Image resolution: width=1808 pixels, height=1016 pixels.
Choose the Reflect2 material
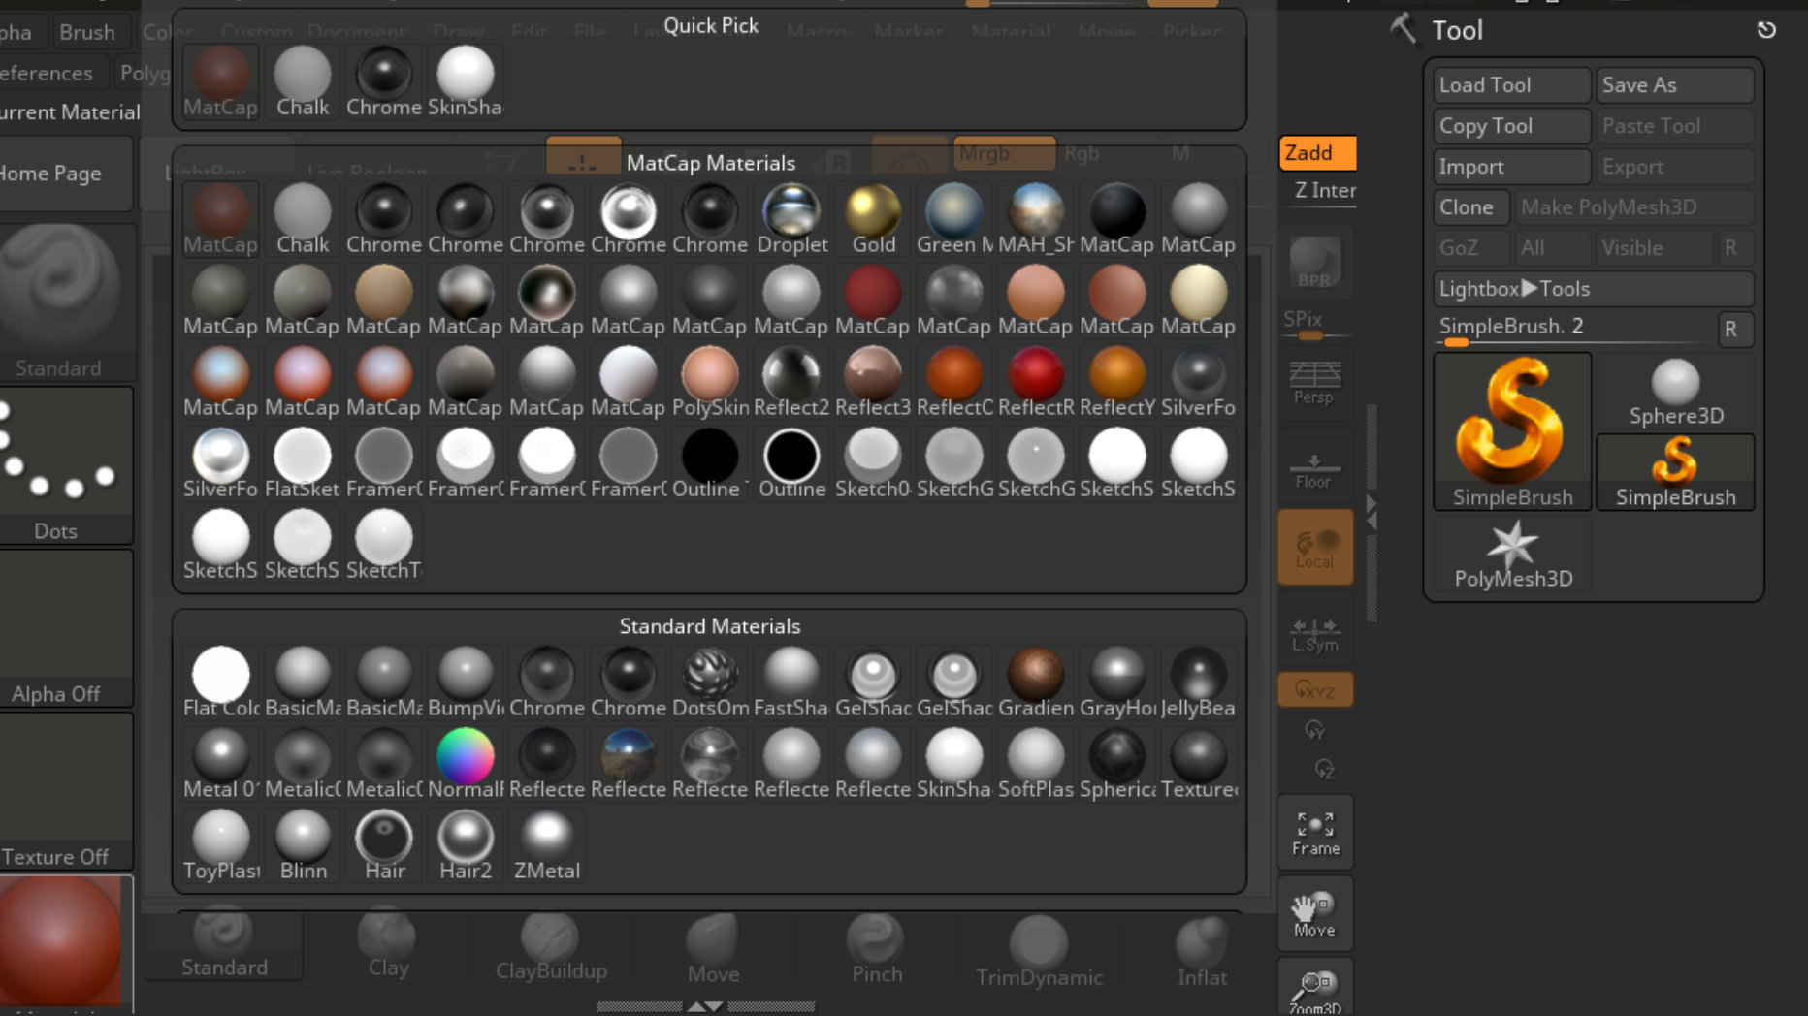791,382
